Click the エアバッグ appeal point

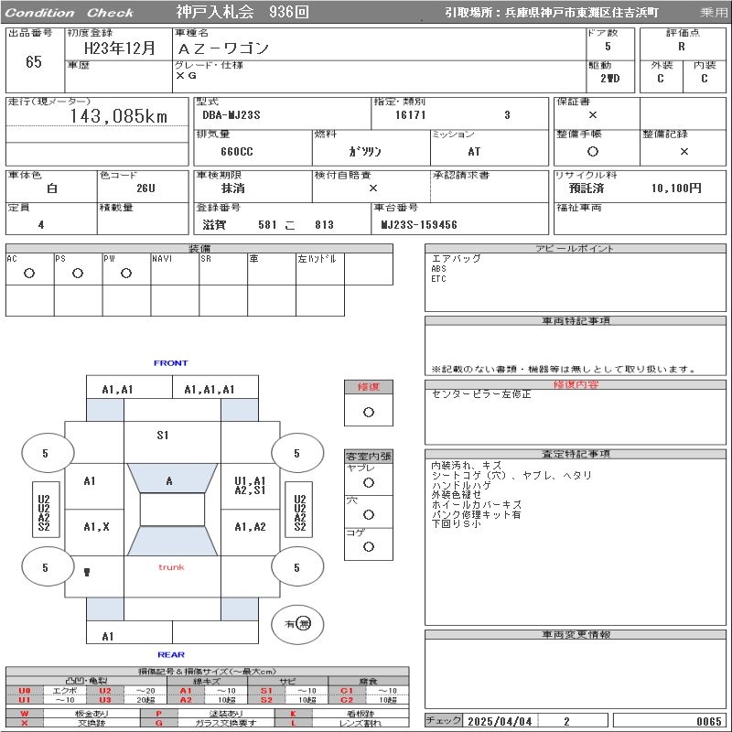[x=456, y=259]
